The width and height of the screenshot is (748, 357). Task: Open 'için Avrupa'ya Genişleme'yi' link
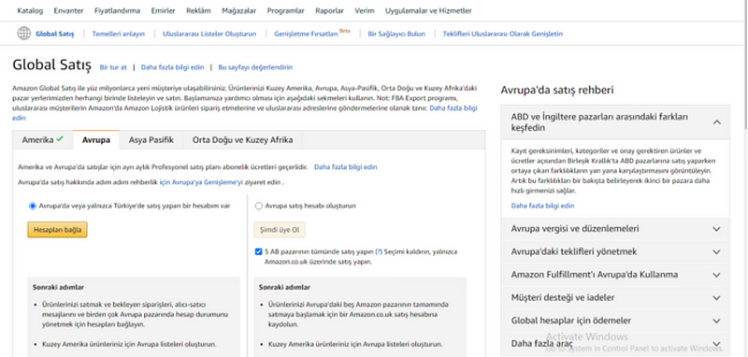[201, 182]
